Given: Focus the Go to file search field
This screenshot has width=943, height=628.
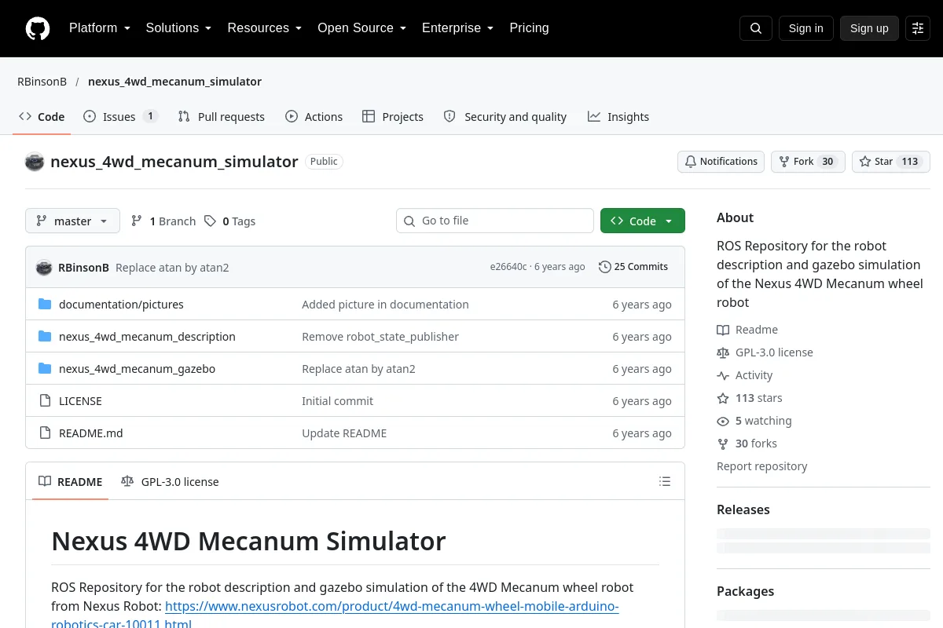Looking at the screenshot, I should click(495, 221).
